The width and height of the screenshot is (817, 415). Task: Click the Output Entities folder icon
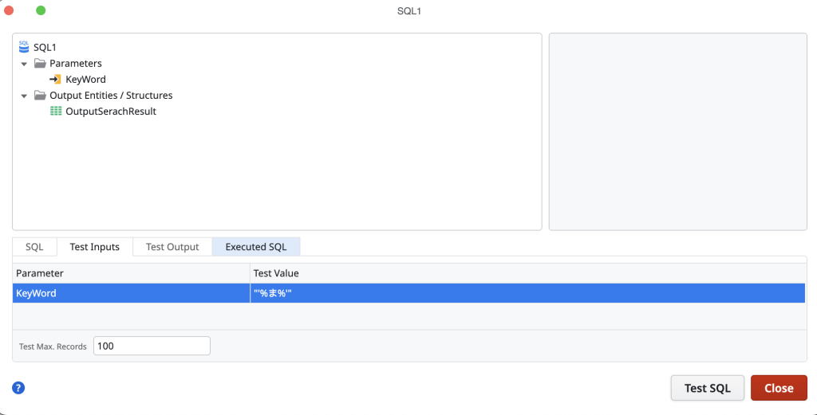(40, 96)
